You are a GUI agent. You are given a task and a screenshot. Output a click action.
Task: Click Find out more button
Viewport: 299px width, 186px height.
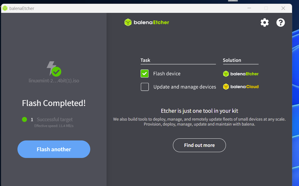199,145
